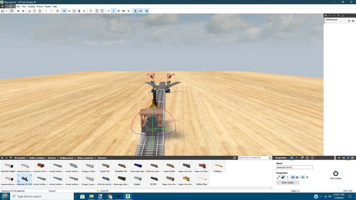Toggle Default layer visibility eye
This screenshot has height=200, width=356.
pos(353,21)
